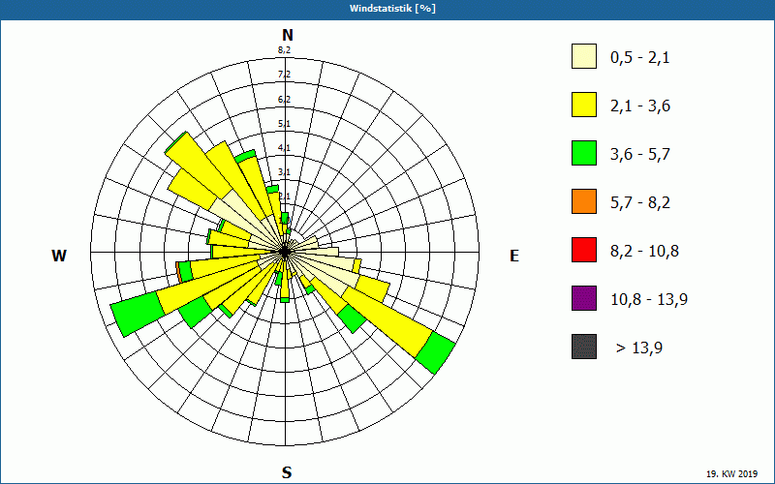The image size is (775, 484).
Task: Click the legend label '2,1 - 3,6'
Action: 640,106
